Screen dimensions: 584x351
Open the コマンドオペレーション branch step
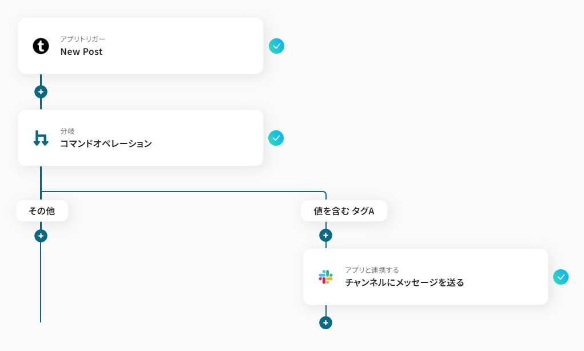[x=106, y=143]
